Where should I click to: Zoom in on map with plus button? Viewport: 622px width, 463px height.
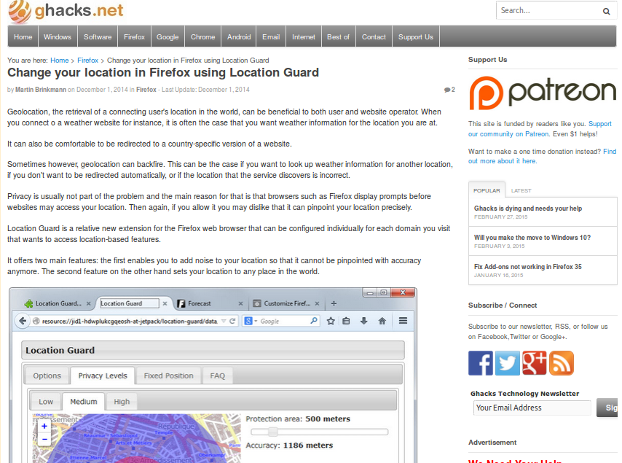pyautogui.click(x=44, y=426)
